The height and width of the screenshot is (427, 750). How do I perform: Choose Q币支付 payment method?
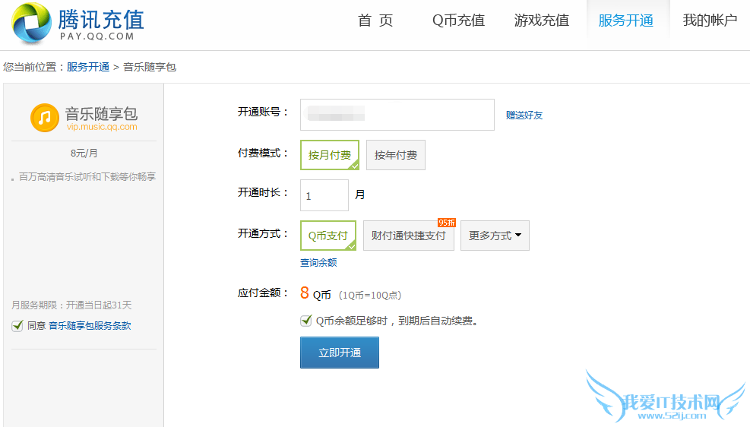pos(328,236)
